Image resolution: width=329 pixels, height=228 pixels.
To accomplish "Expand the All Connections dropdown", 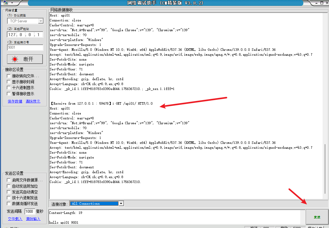I will [x=121, y=204].
